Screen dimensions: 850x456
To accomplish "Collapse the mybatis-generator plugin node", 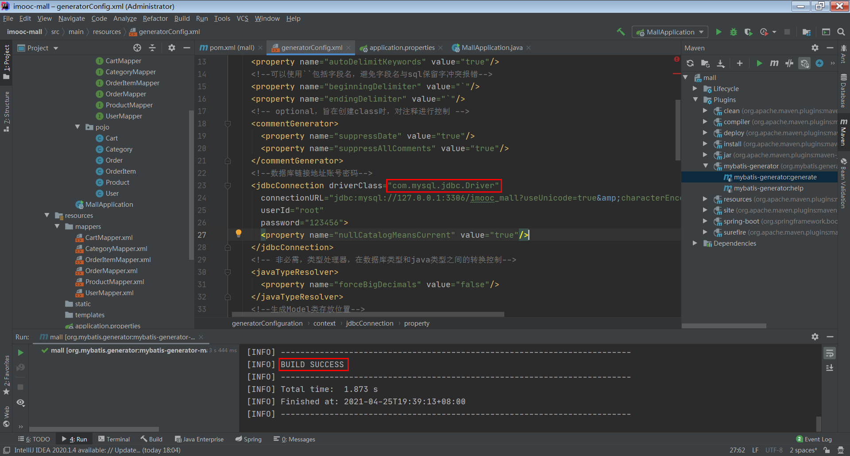I will point(705,166).
